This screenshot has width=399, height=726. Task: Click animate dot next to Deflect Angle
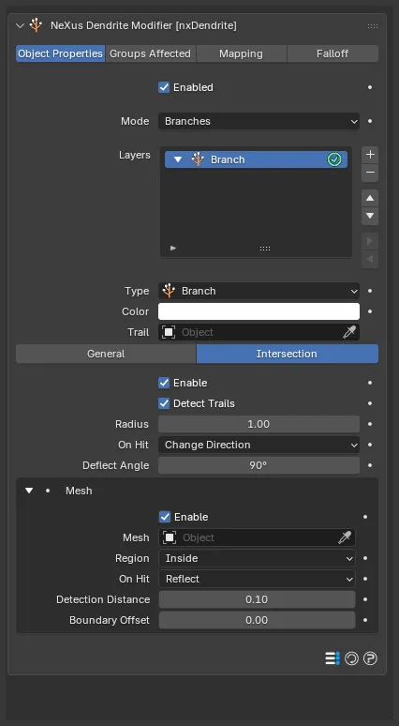coord(370,465)
